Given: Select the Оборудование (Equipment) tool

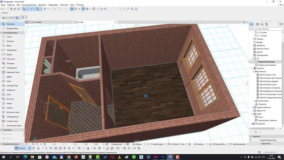Looking at the screenshot, I should 12,116.
